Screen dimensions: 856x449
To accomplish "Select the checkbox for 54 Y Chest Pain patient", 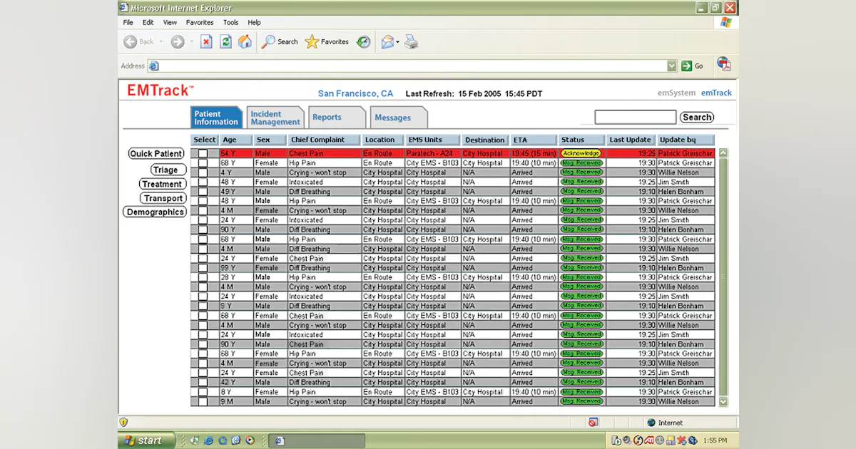I will click(x=203, y=153).
